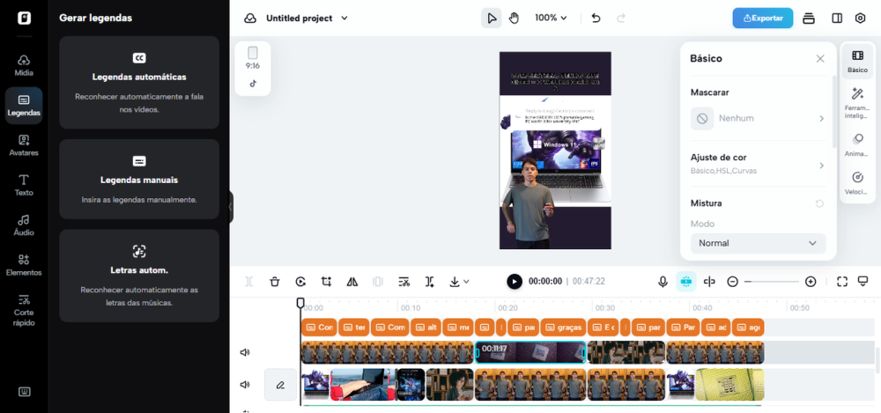Click the video preview canvas

point(555,150)
